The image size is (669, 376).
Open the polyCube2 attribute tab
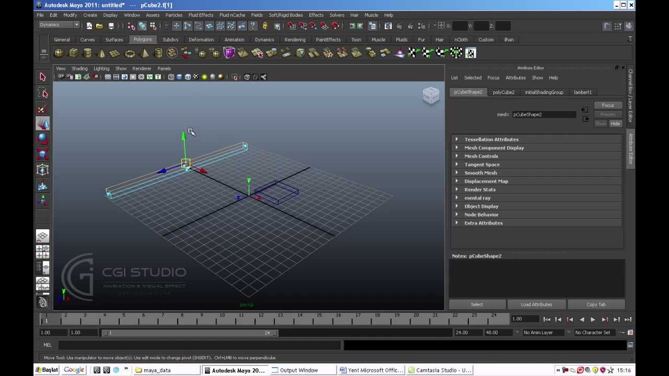tap(503, 92)
